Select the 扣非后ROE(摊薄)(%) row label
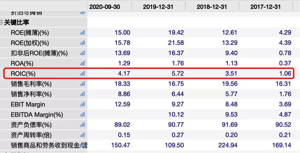 pos(39,53)
